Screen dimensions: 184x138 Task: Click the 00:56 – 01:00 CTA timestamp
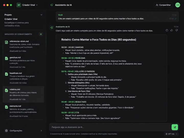click(x=70, y=112)
